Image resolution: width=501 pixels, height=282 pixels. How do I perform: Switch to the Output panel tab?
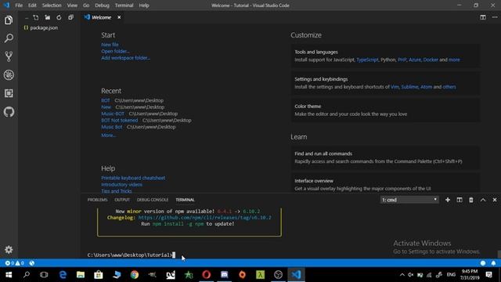(122, 200)
